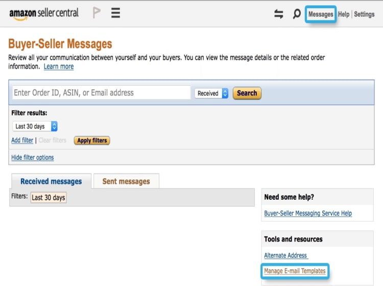Open Settings in the top bar
The image size is (383, 291).
click(364, 14)
